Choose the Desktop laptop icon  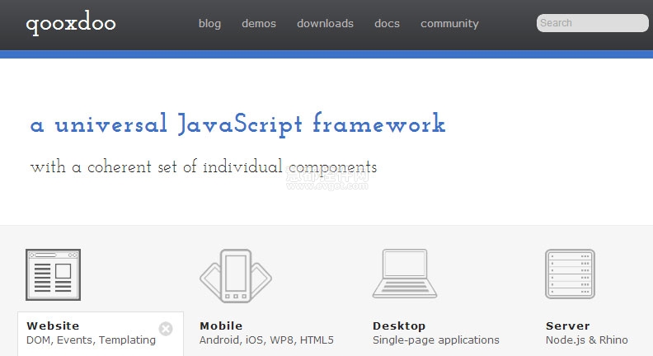coord(405,274)
